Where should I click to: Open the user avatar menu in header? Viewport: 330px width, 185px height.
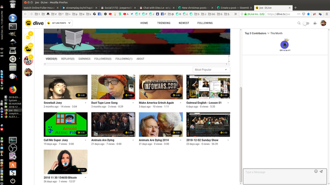click(x=323, y=23)
